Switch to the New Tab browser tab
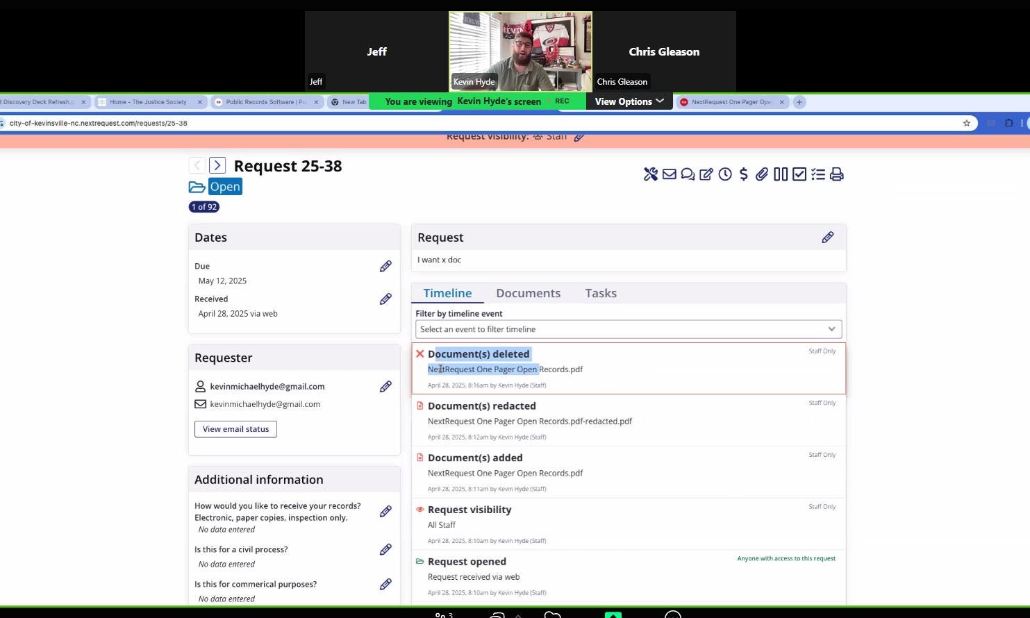This screenshot has width=1030, height=618. pos(347,102)
